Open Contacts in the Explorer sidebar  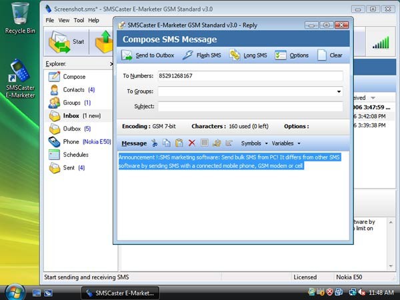point(73,89)
